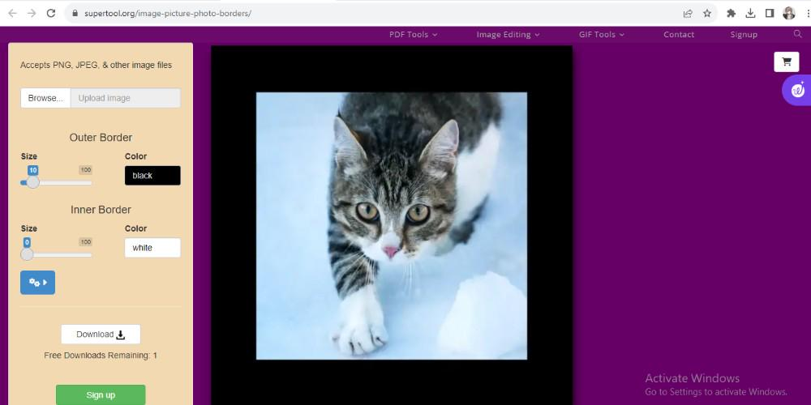811x405 pixels.
Task: Open the white Inner Border color picker
Action: pyautogui.click(x=152, y=248)
